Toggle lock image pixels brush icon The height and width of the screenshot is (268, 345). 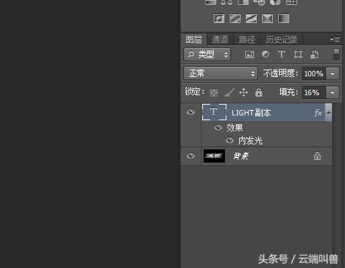(229, 92)
